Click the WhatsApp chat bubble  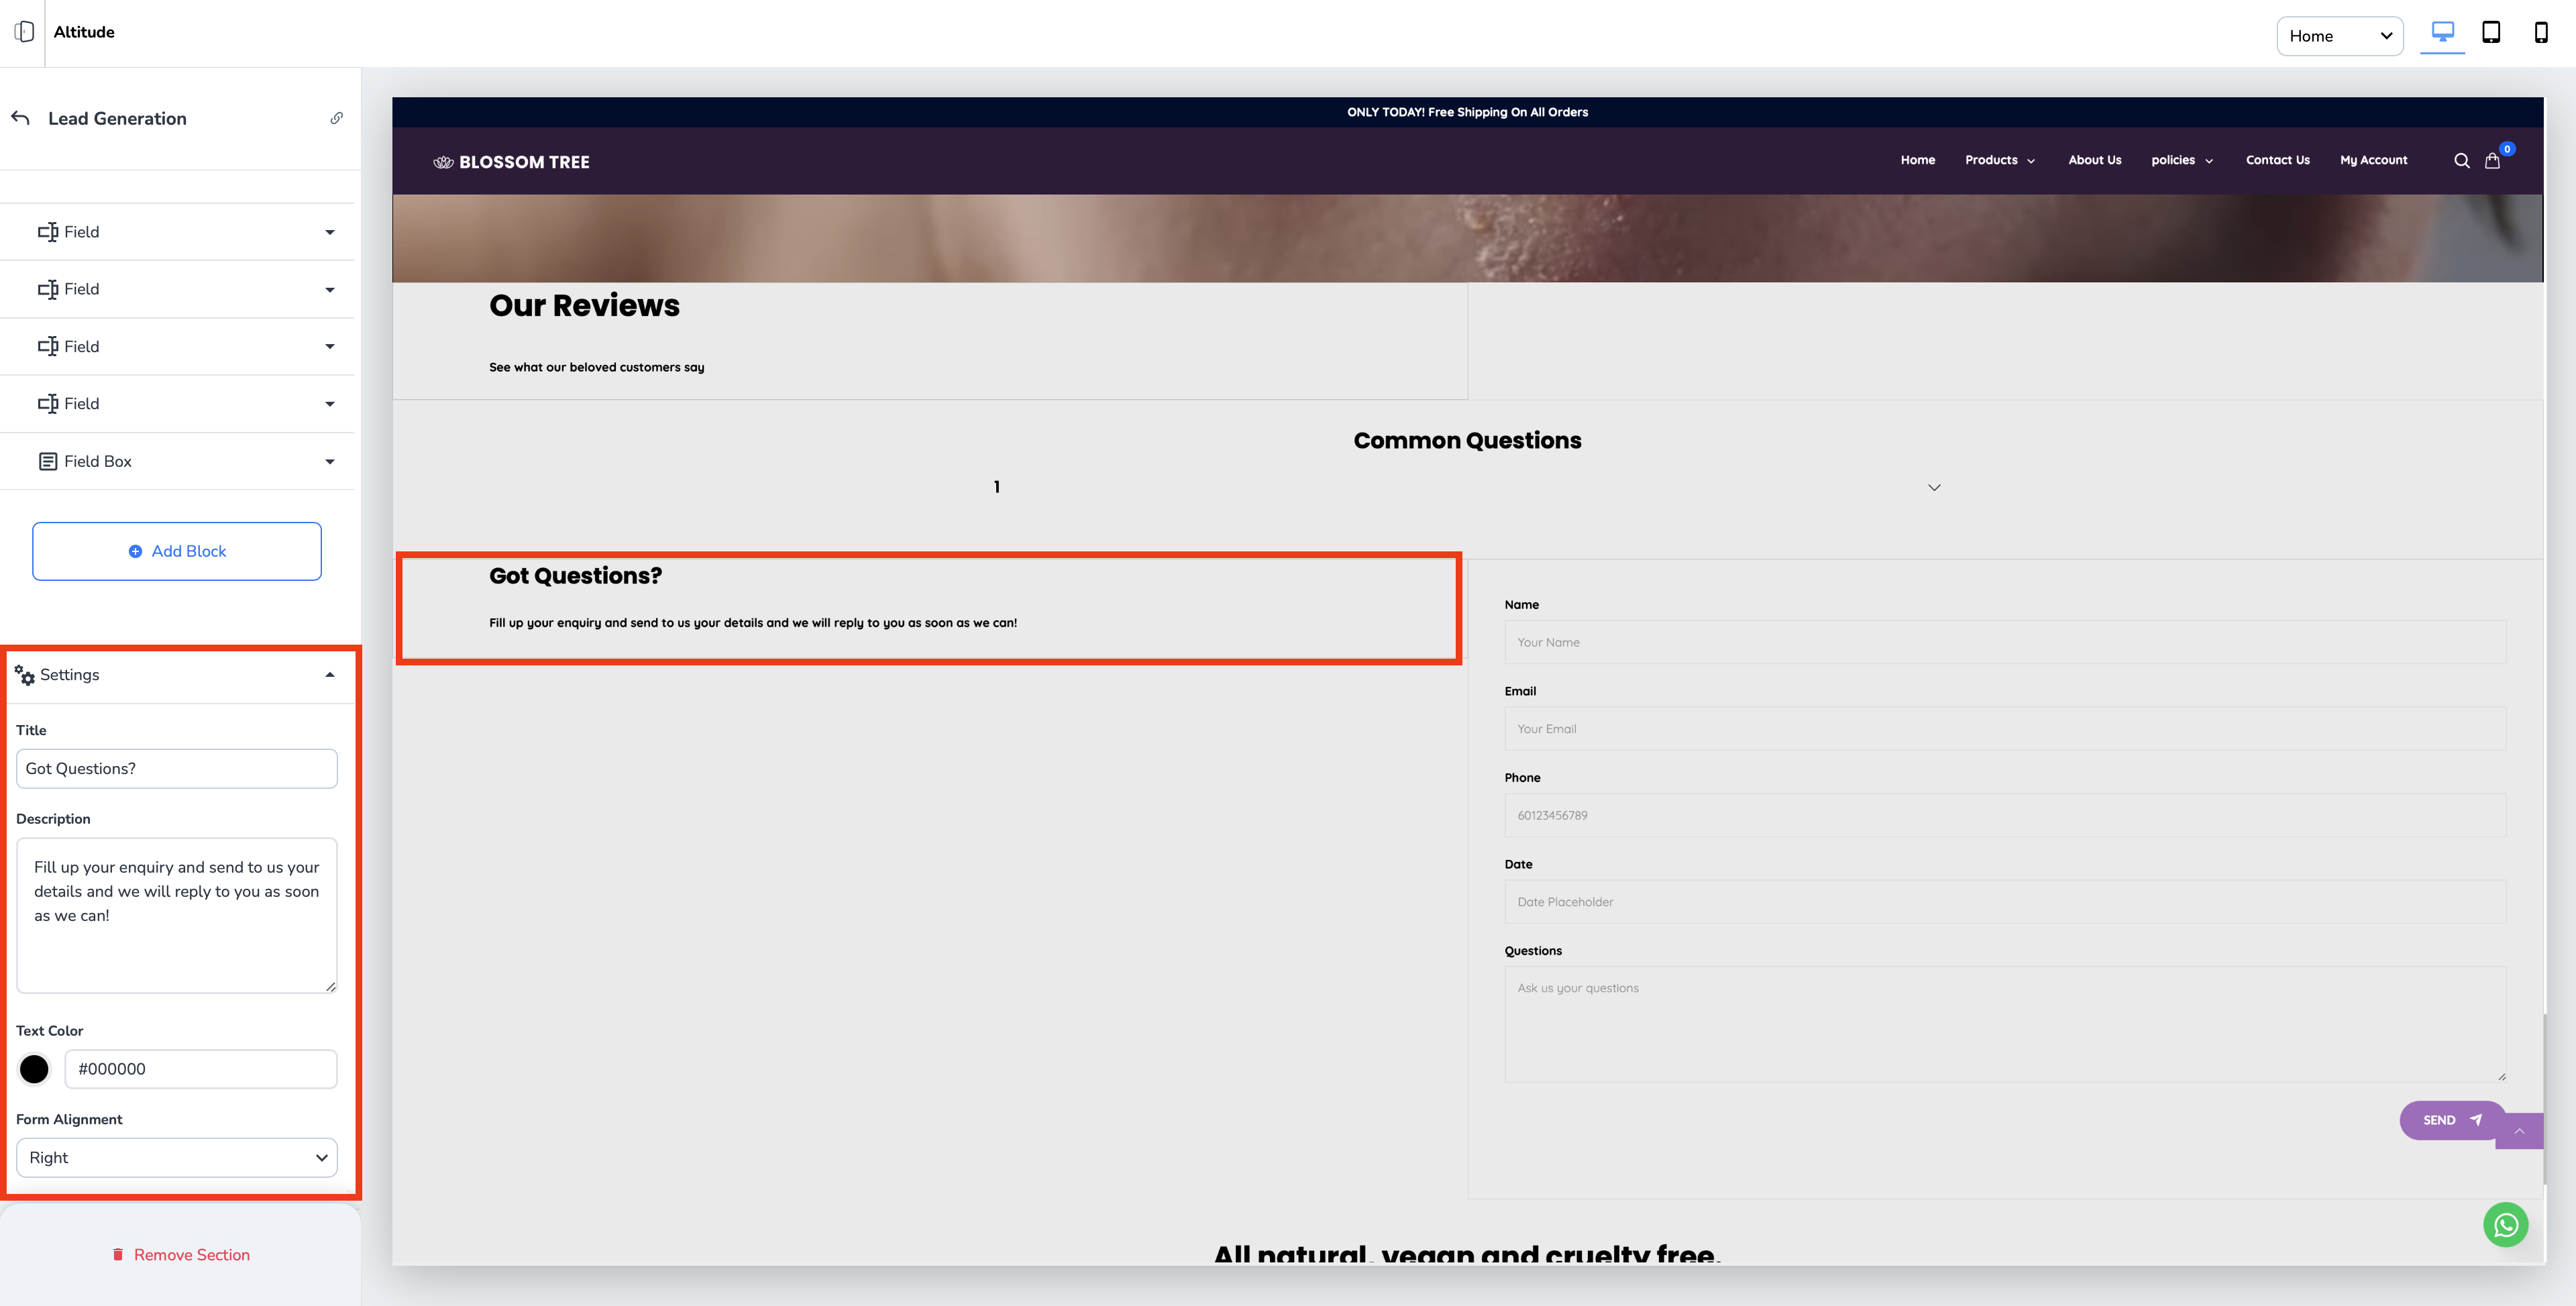click(x=2505, y=1224)
